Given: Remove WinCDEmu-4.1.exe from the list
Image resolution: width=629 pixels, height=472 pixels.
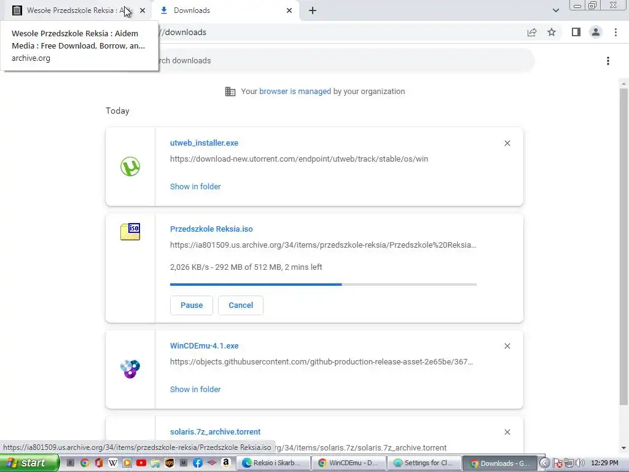Looking at the screenshot, I should click(507, 346).
